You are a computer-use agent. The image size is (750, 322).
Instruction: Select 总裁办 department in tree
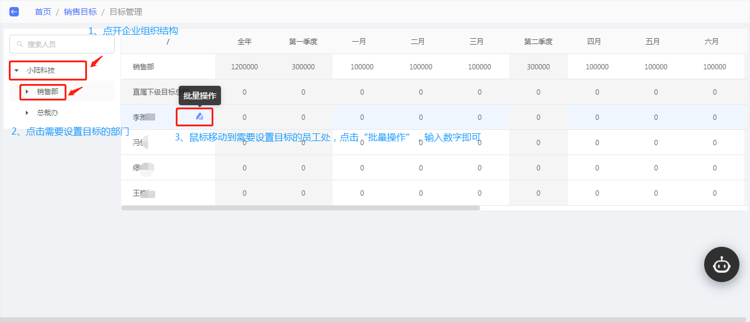point(48,113)
